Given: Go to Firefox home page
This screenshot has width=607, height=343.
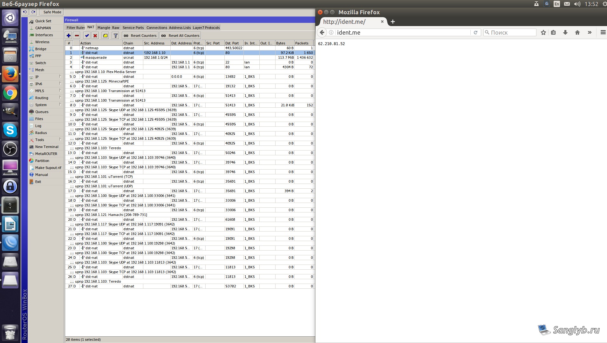Looking at the screenshot, I should (577, 32).
